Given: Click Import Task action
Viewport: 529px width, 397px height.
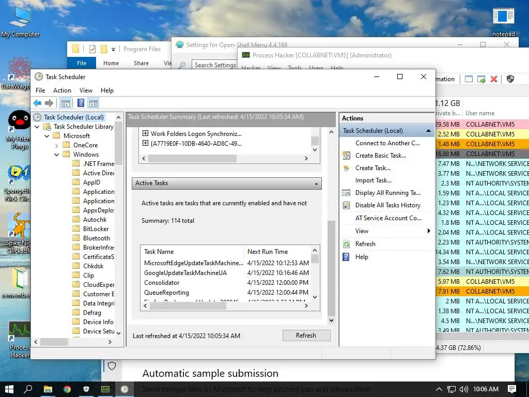Looking at the screenshot, I should [x=374, y=180].
